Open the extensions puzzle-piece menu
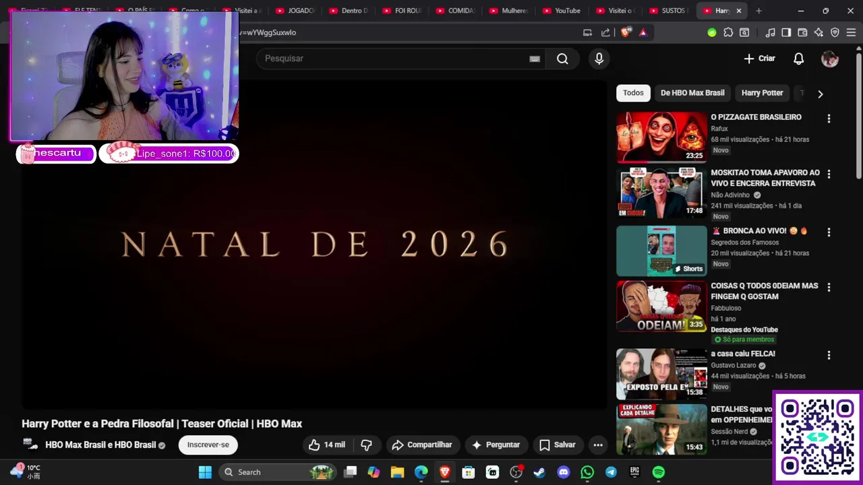Viewport: 863px width, 485px height. pos(728,32)
